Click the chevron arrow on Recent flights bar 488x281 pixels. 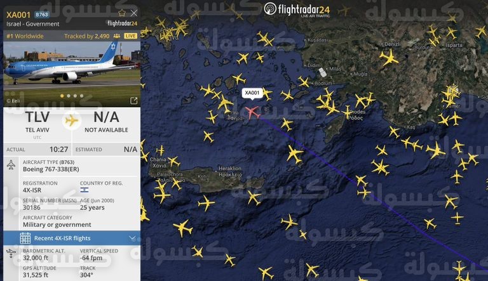point(132,238)
